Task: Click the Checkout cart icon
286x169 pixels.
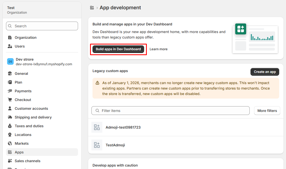Action: pos(10,100)
